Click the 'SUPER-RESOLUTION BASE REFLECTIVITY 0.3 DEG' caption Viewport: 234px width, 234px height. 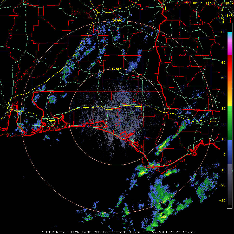pyautogui.click(x=91, y=232)
